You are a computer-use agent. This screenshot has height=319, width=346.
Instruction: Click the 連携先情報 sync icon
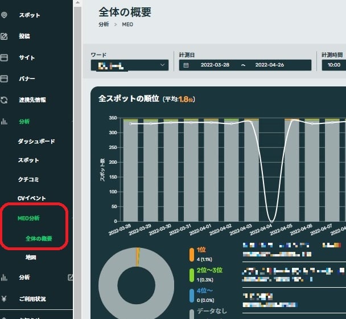(4, 100)
